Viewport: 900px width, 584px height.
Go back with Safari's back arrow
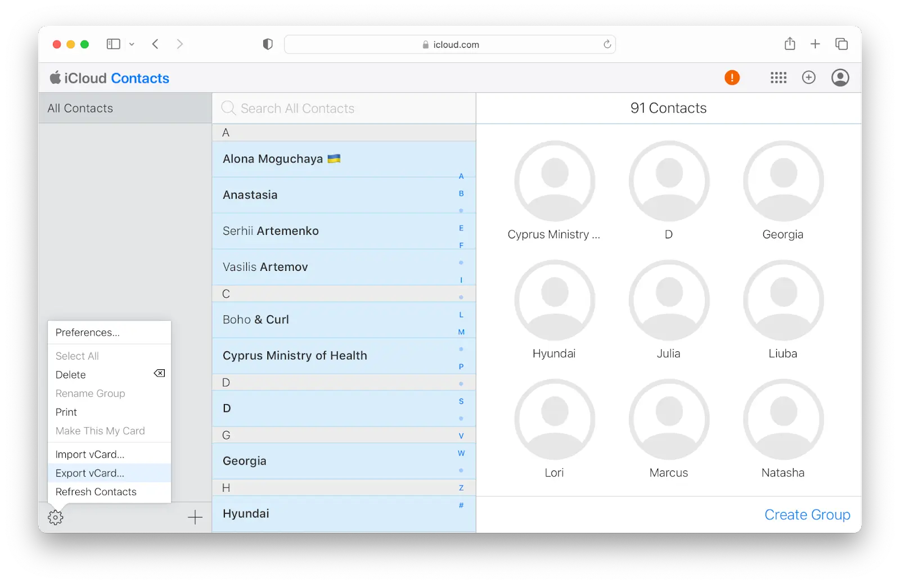coord(155,44)
